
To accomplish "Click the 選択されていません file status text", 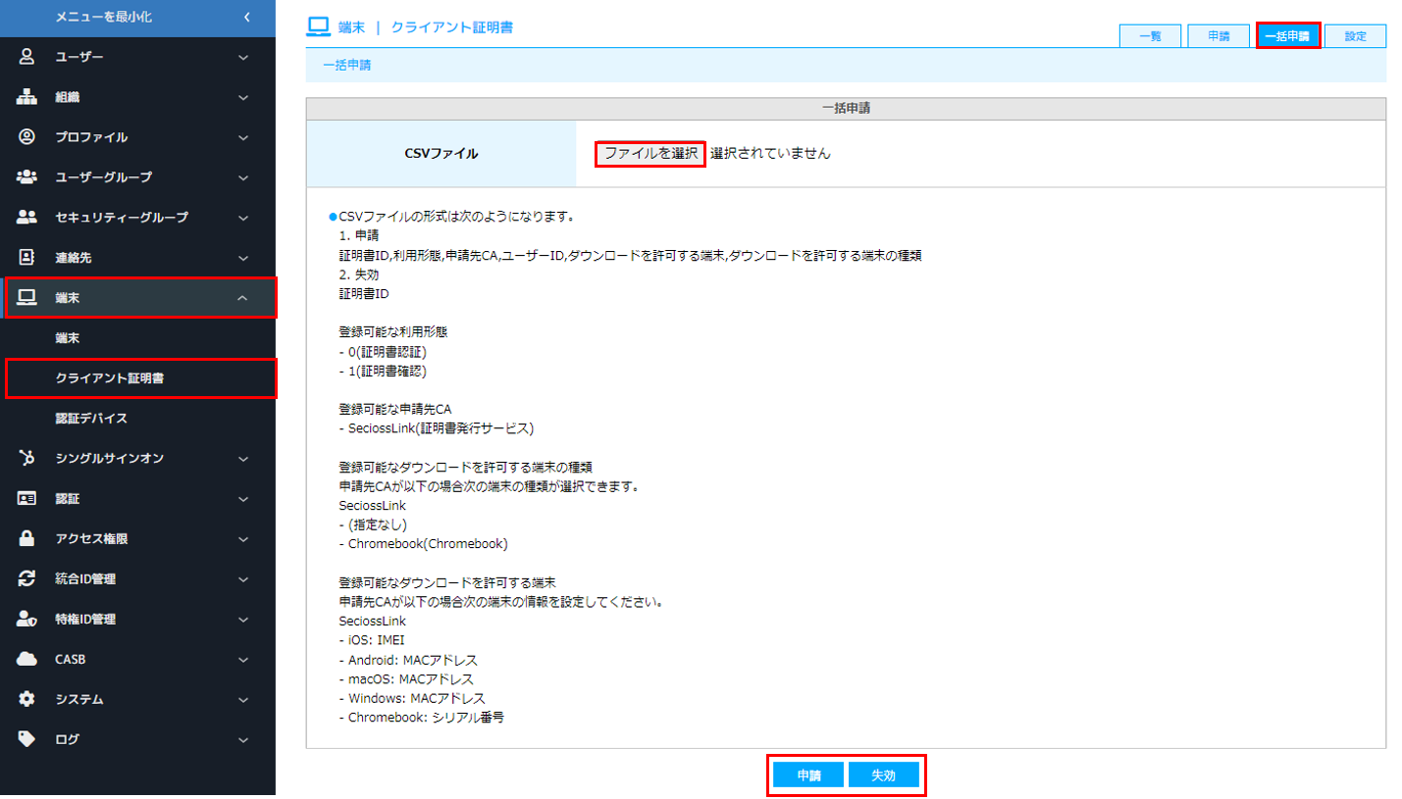I will pos(770,154).
